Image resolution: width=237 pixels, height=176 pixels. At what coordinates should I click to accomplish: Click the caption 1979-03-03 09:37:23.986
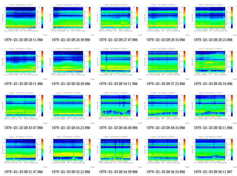coord(166,84)
